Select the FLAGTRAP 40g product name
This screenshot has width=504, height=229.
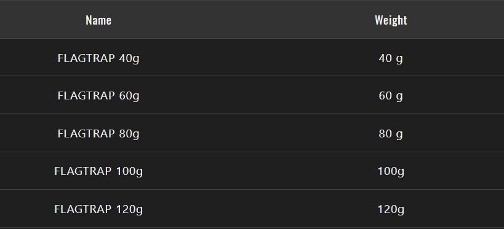[x=98, y=58]
